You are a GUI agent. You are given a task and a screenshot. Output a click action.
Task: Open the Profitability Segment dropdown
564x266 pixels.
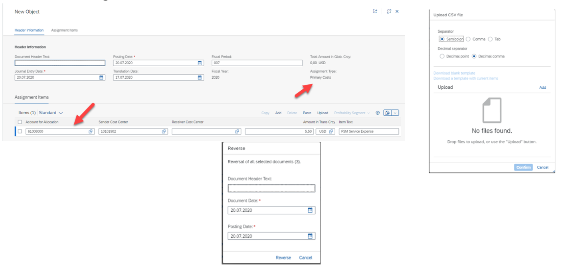pyautogui.click(x=352, y=113)
